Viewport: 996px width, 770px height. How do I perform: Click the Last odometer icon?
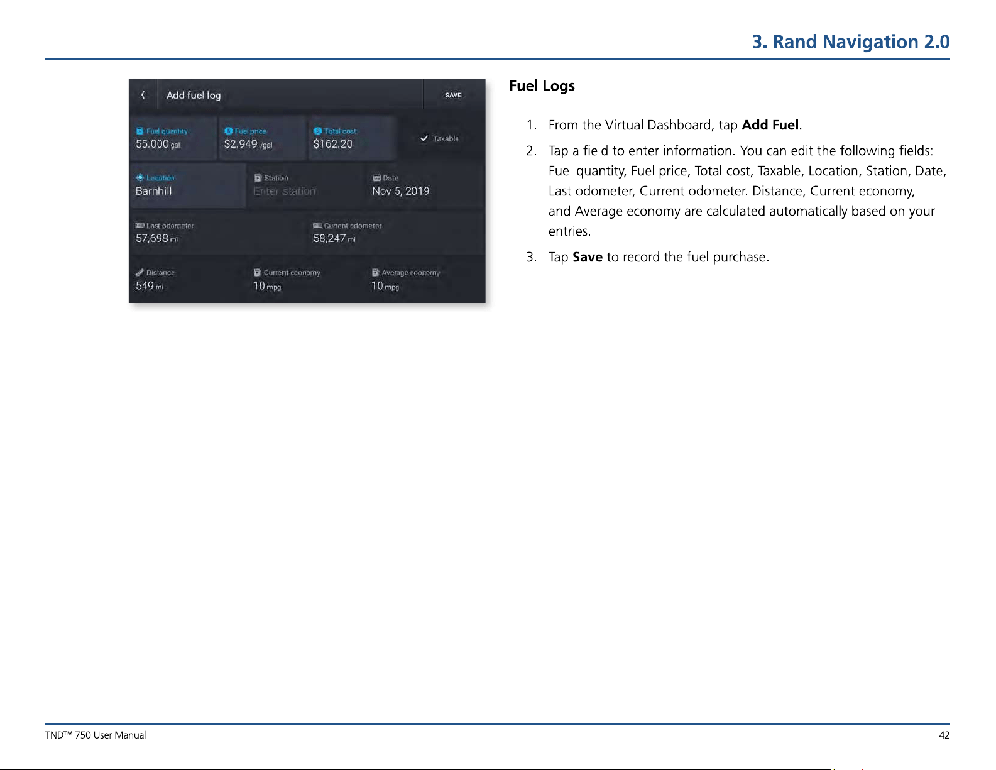coord(140,225)
